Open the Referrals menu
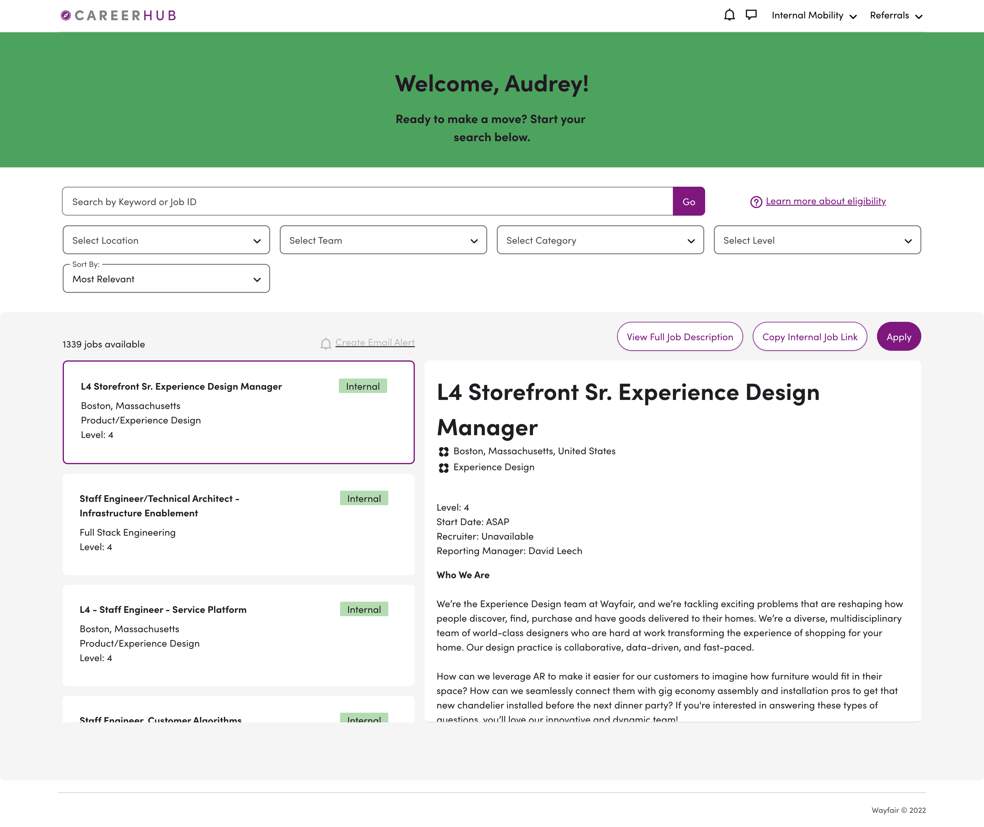 click(895, 15)
